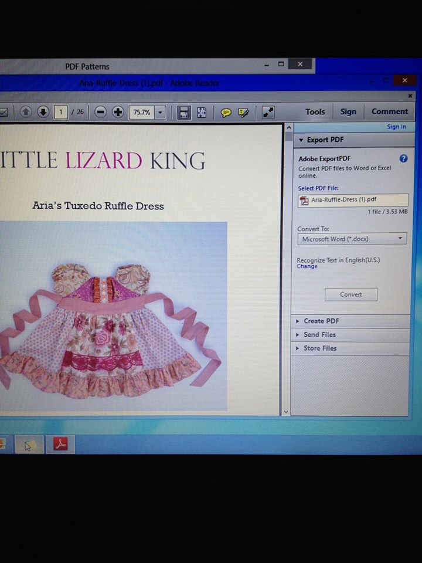Expand the Store Files section

pos(350,348)
